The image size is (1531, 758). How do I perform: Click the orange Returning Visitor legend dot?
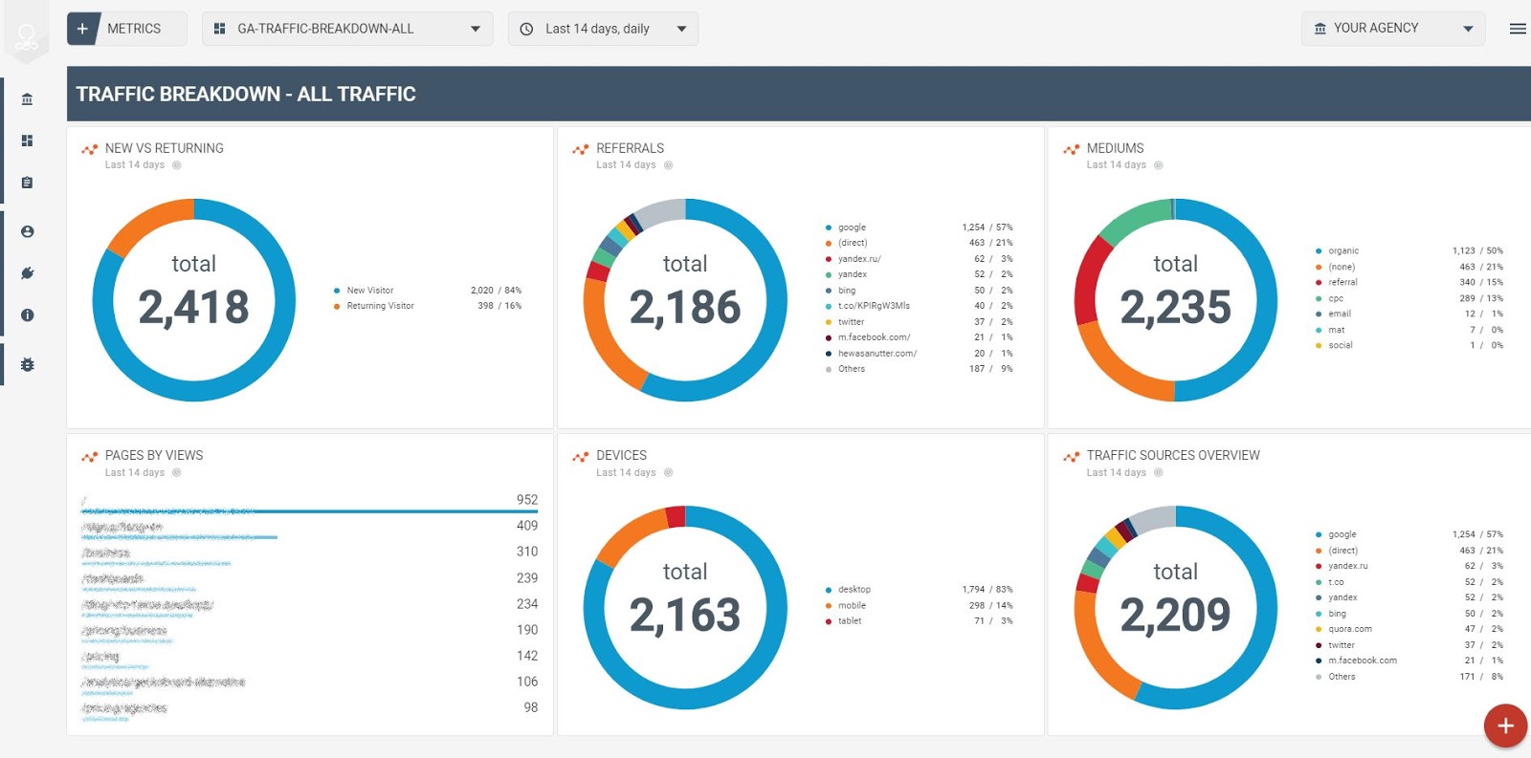click(x=337, y=306)
